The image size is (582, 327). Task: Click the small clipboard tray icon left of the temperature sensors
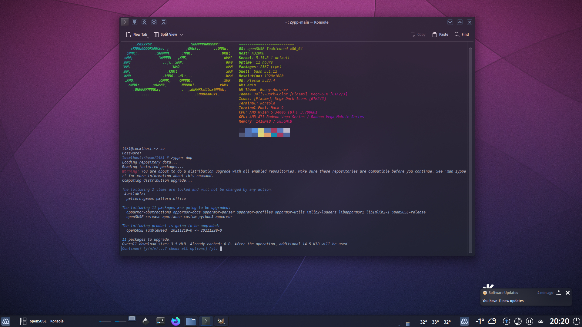(408, 324)
